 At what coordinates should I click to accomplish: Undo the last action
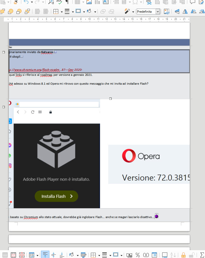pyautogui.click(x=26, y=2)
